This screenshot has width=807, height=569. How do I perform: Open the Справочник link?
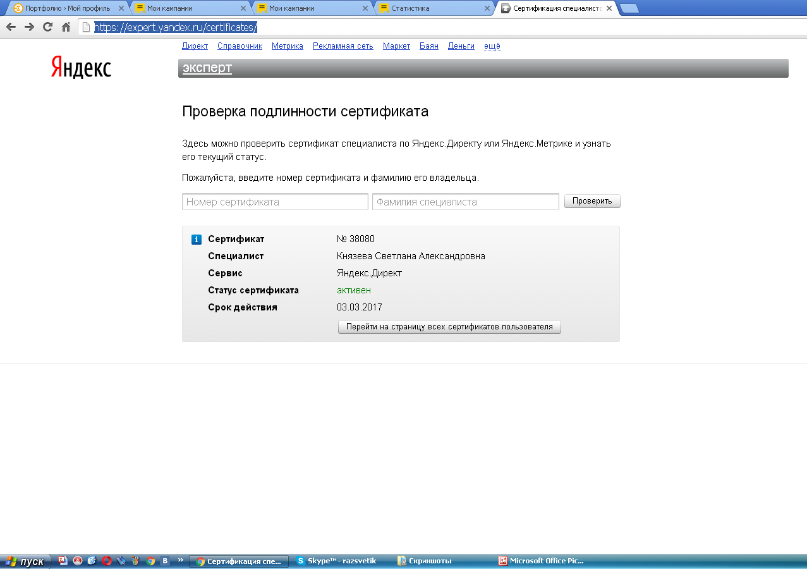(x=240, y=46)
